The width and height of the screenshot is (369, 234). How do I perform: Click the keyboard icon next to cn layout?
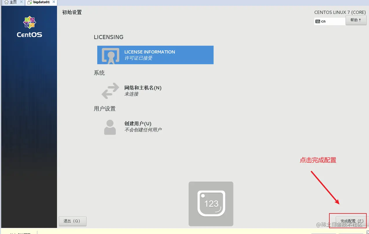[317, 21]
